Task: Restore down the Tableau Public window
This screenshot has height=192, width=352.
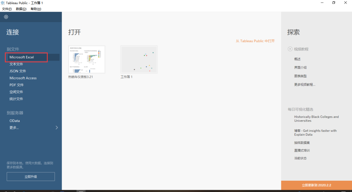Action: pos(334,3)
